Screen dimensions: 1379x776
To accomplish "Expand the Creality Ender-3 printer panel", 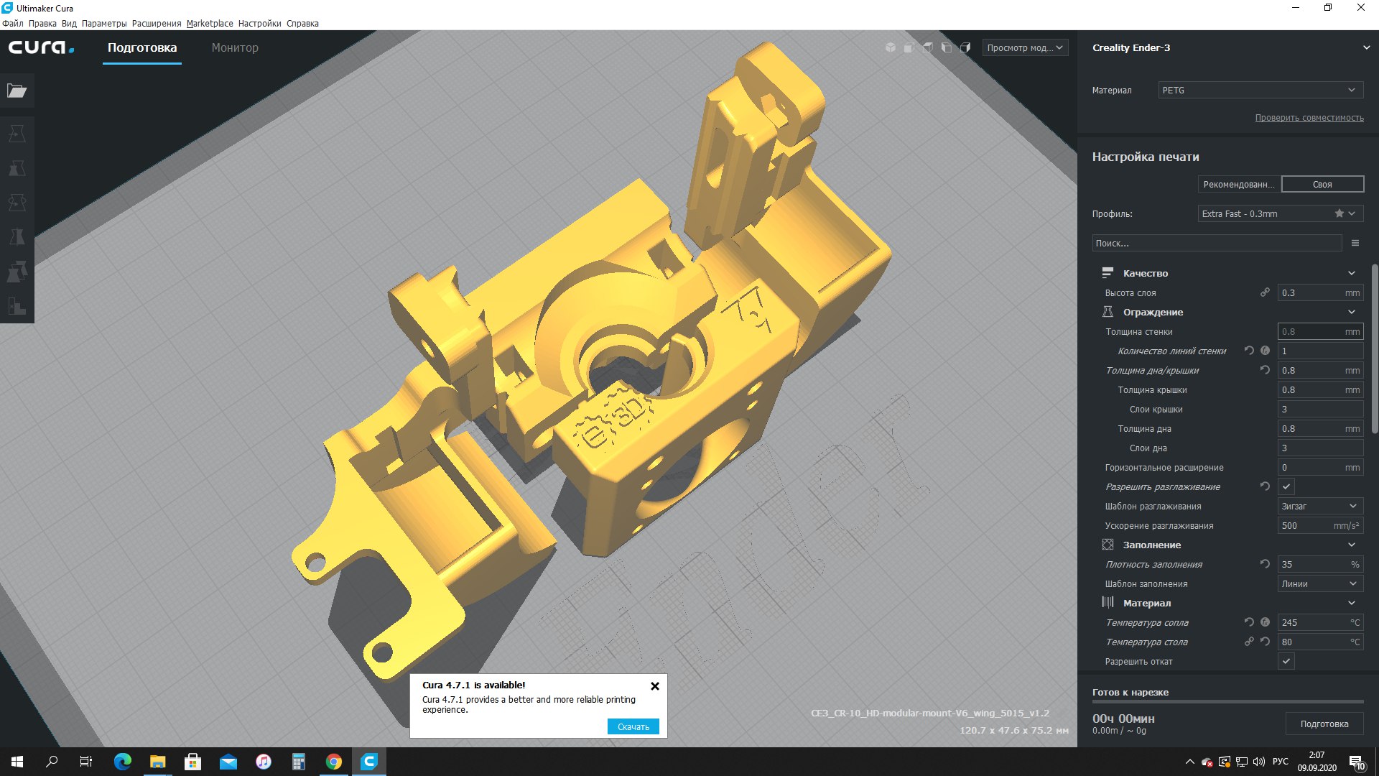I will tap(1366, 47).
